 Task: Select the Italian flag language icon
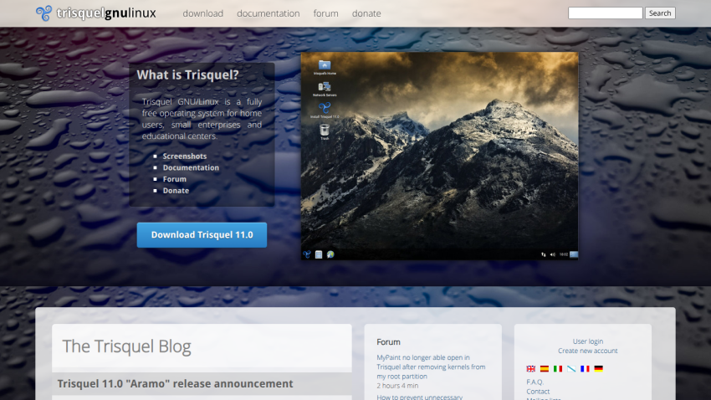pos(558,369)
